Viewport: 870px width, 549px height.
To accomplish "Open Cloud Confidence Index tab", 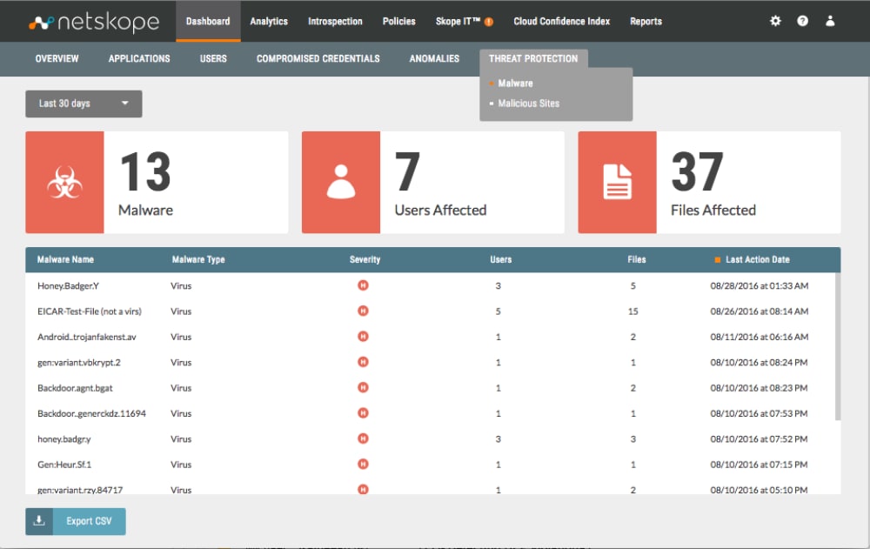I will coord(561,21).
